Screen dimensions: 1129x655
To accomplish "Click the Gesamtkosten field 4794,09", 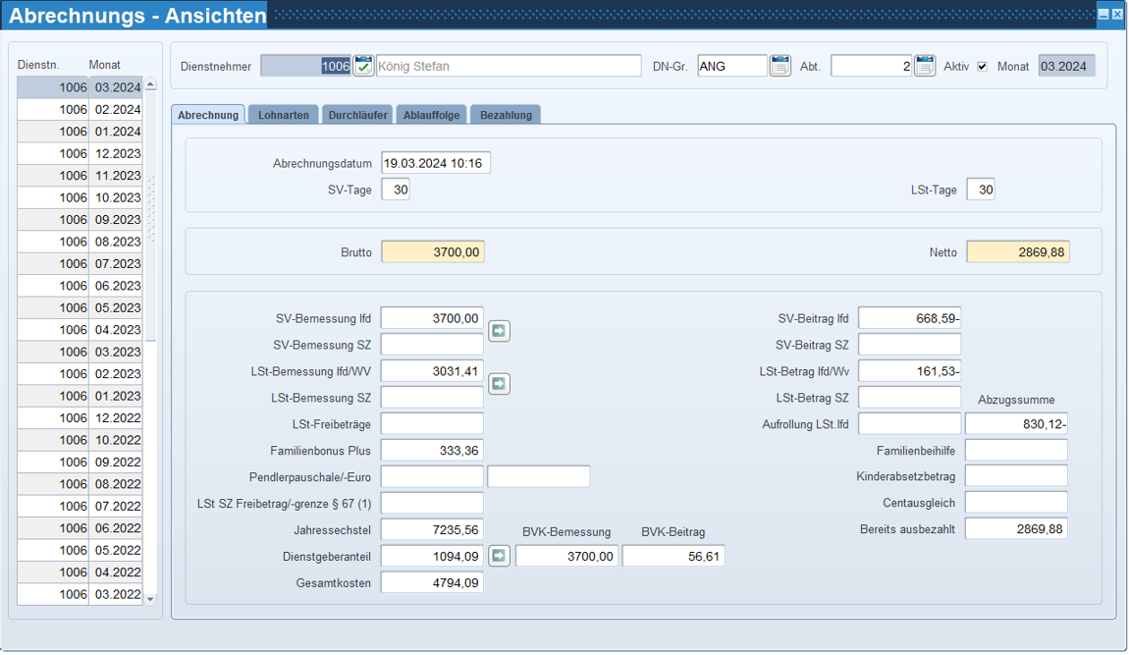I will click(x=432, y=582).
